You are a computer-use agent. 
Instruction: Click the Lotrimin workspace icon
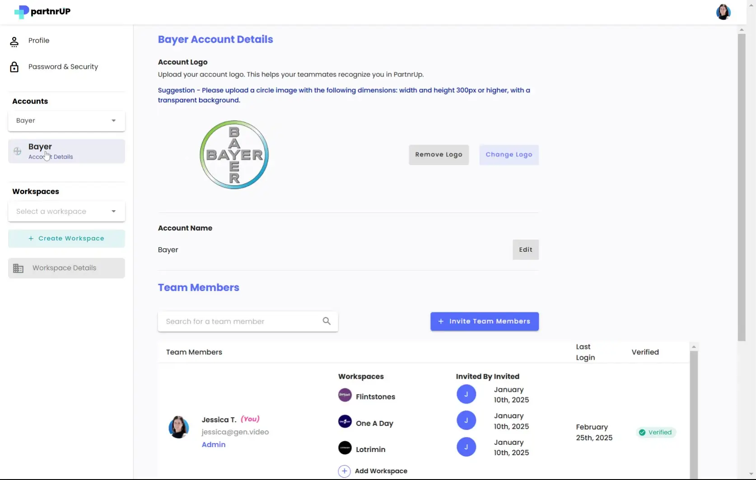[x=345, y=447]
